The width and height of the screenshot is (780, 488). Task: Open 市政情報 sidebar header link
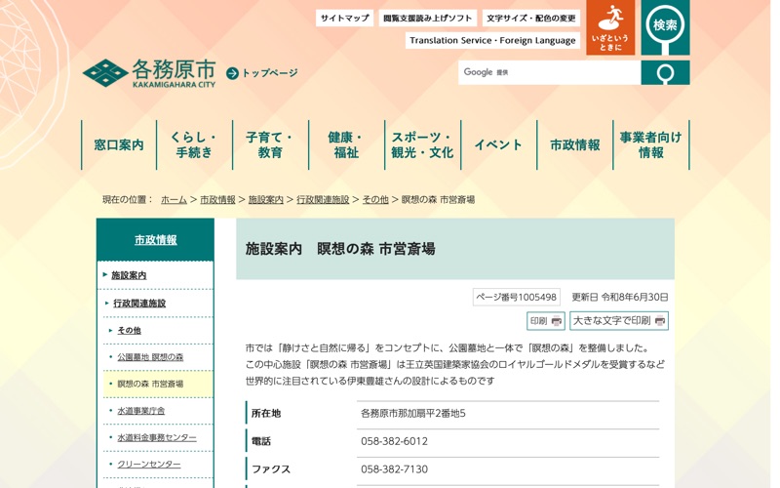pos(156,240)
